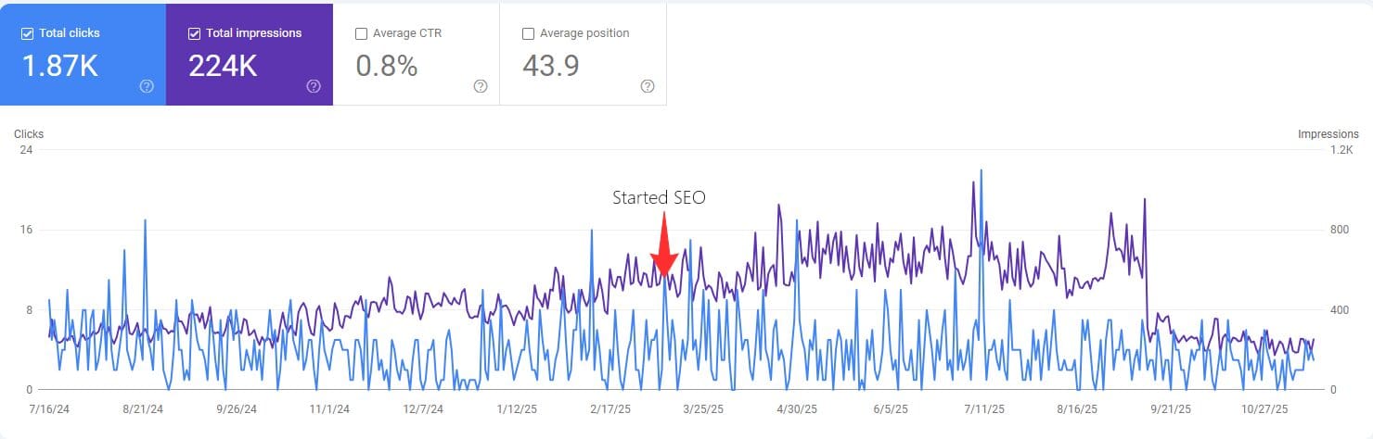Disable the Total impressions checkbox
Viewport: 1373px width, 439px height.
coord(194,33)
